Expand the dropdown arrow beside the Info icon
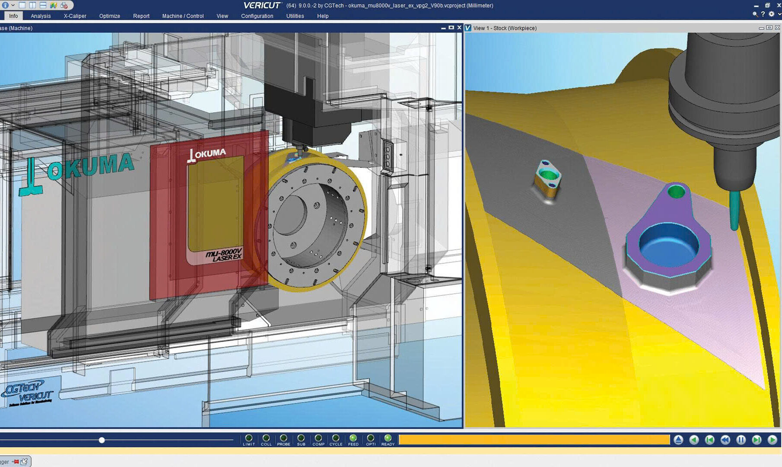Screen dimensions: 782x467 coord(13,6)
